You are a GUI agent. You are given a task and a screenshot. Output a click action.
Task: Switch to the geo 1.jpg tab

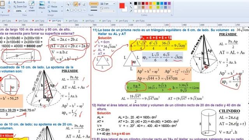5,21
